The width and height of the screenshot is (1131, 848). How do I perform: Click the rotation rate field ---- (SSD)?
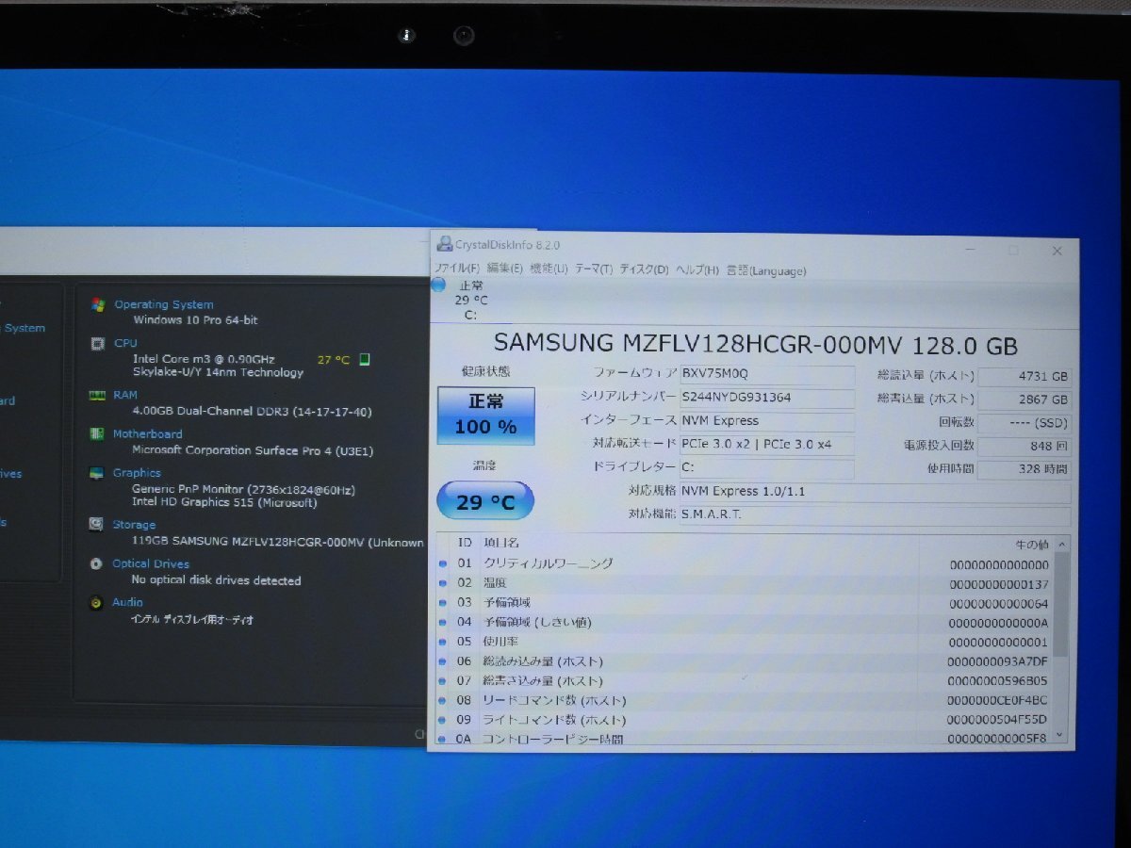point(1025,423)
